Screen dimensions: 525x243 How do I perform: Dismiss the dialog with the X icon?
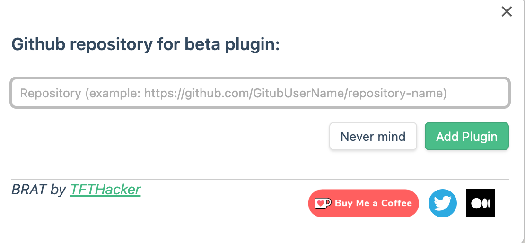click(x=507, y=12)
